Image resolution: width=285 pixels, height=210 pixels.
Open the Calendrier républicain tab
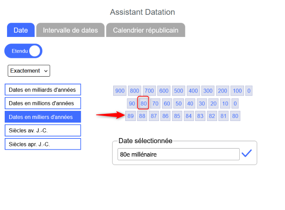point(145,30)
